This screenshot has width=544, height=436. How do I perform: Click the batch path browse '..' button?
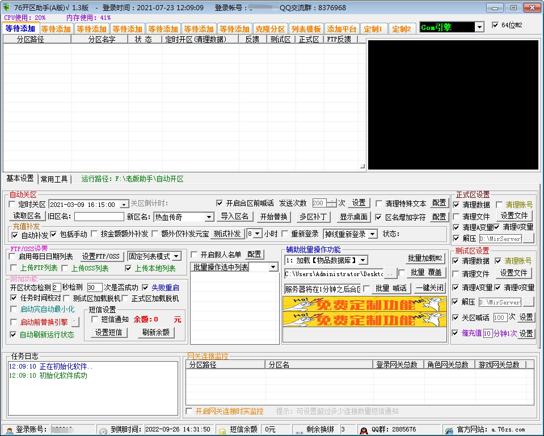click(390, 274)
